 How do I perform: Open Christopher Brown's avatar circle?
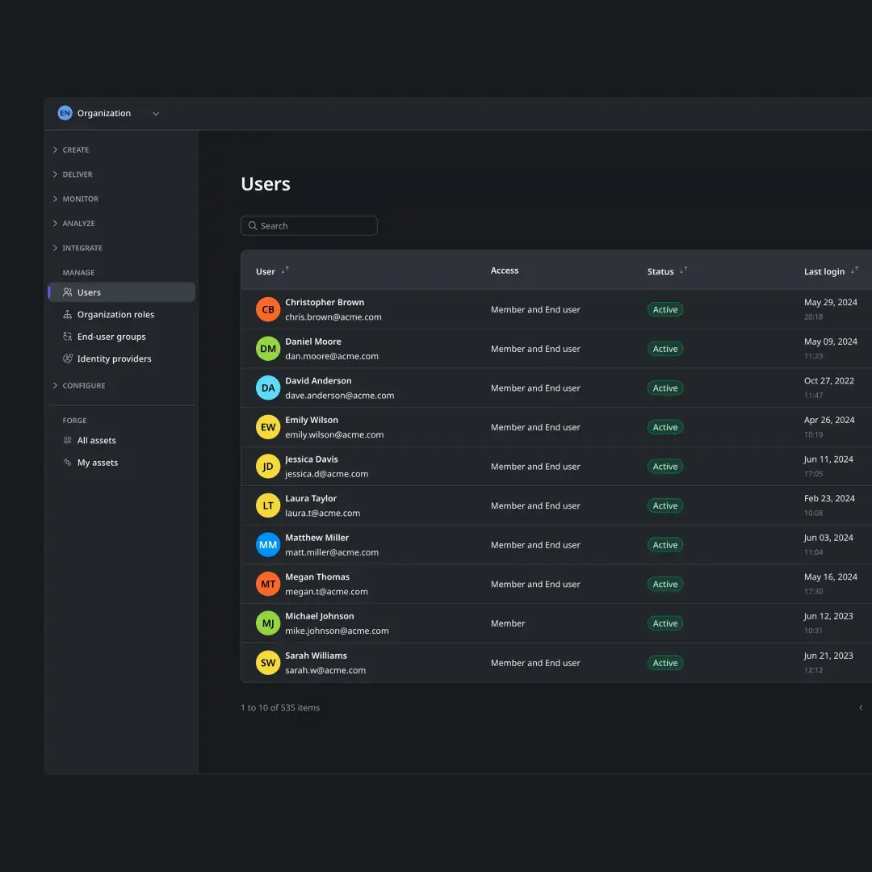267,309
